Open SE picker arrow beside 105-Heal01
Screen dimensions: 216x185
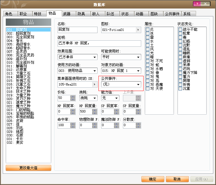click(x=95, y=84)
